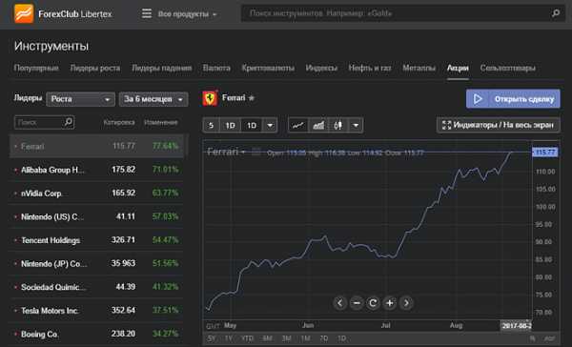
Task: Open the Криптовалюты tab
Action: pos(268,68)
